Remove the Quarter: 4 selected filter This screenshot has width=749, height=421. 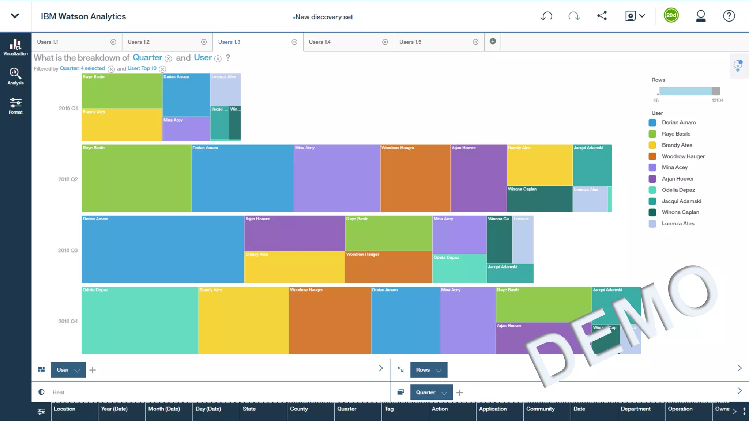click(111, 69)
